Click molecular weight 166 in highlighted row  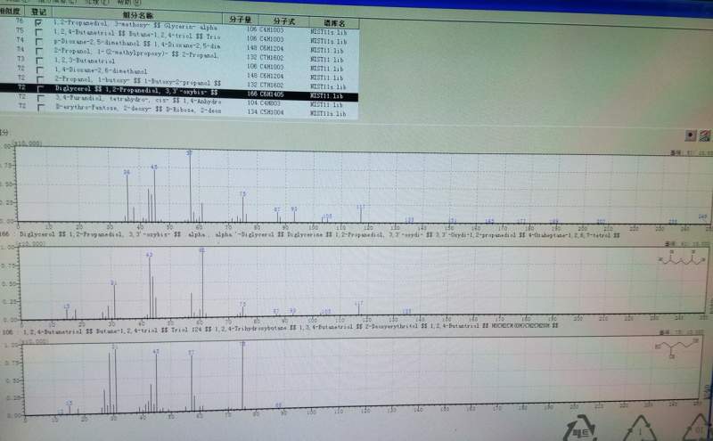[252, 94]
